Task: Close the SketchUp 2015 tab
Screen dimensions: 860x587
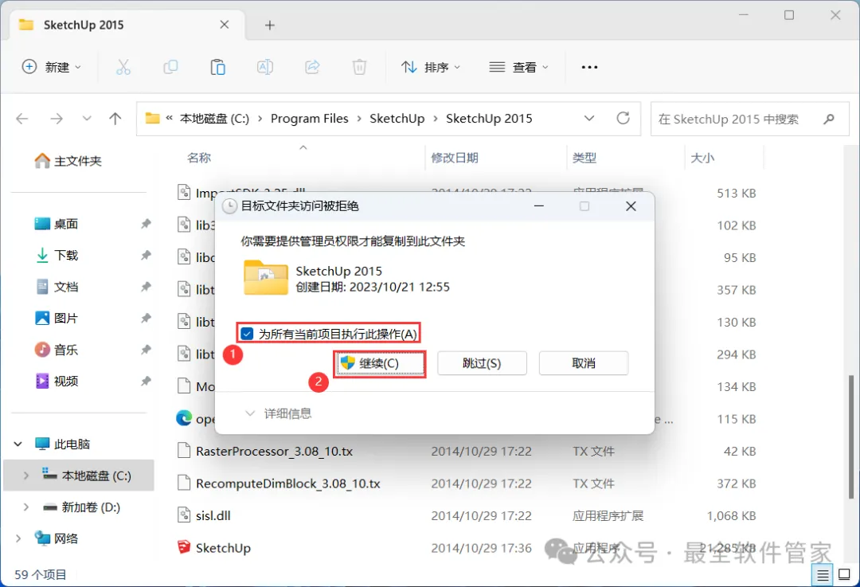Action: pos(225,25)
